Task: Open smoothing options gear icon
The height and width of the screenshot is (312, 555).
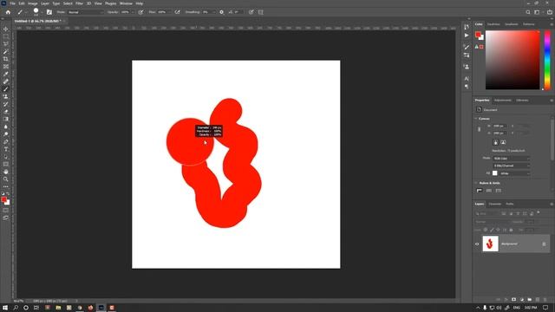Action: coord(222,12)
